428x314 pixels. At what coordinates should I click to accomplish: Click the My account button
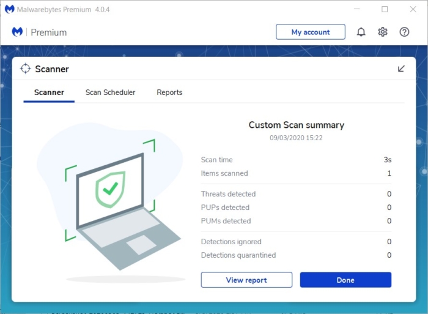point(311,32)
